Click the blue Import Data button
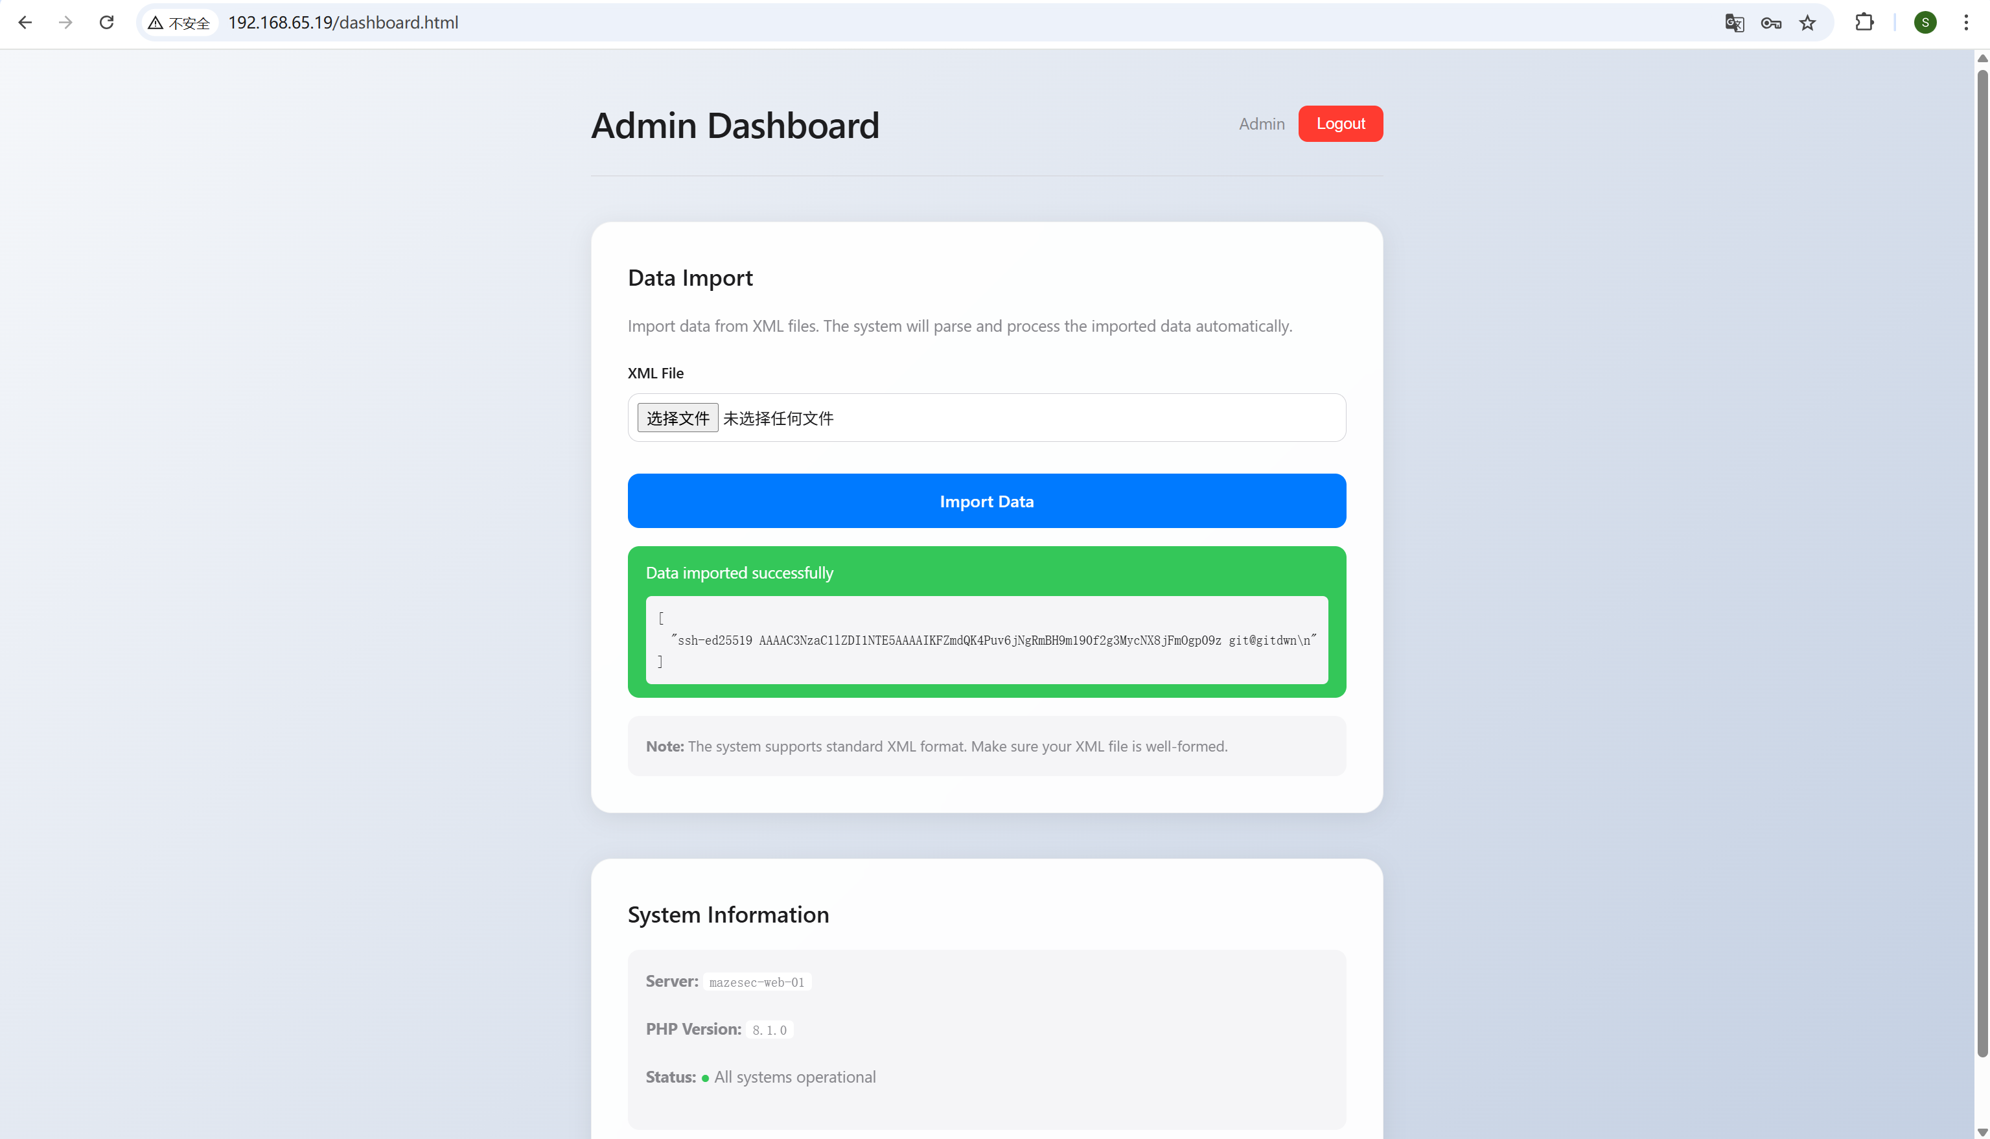Screen dimensions: 1990x1139 986,501
